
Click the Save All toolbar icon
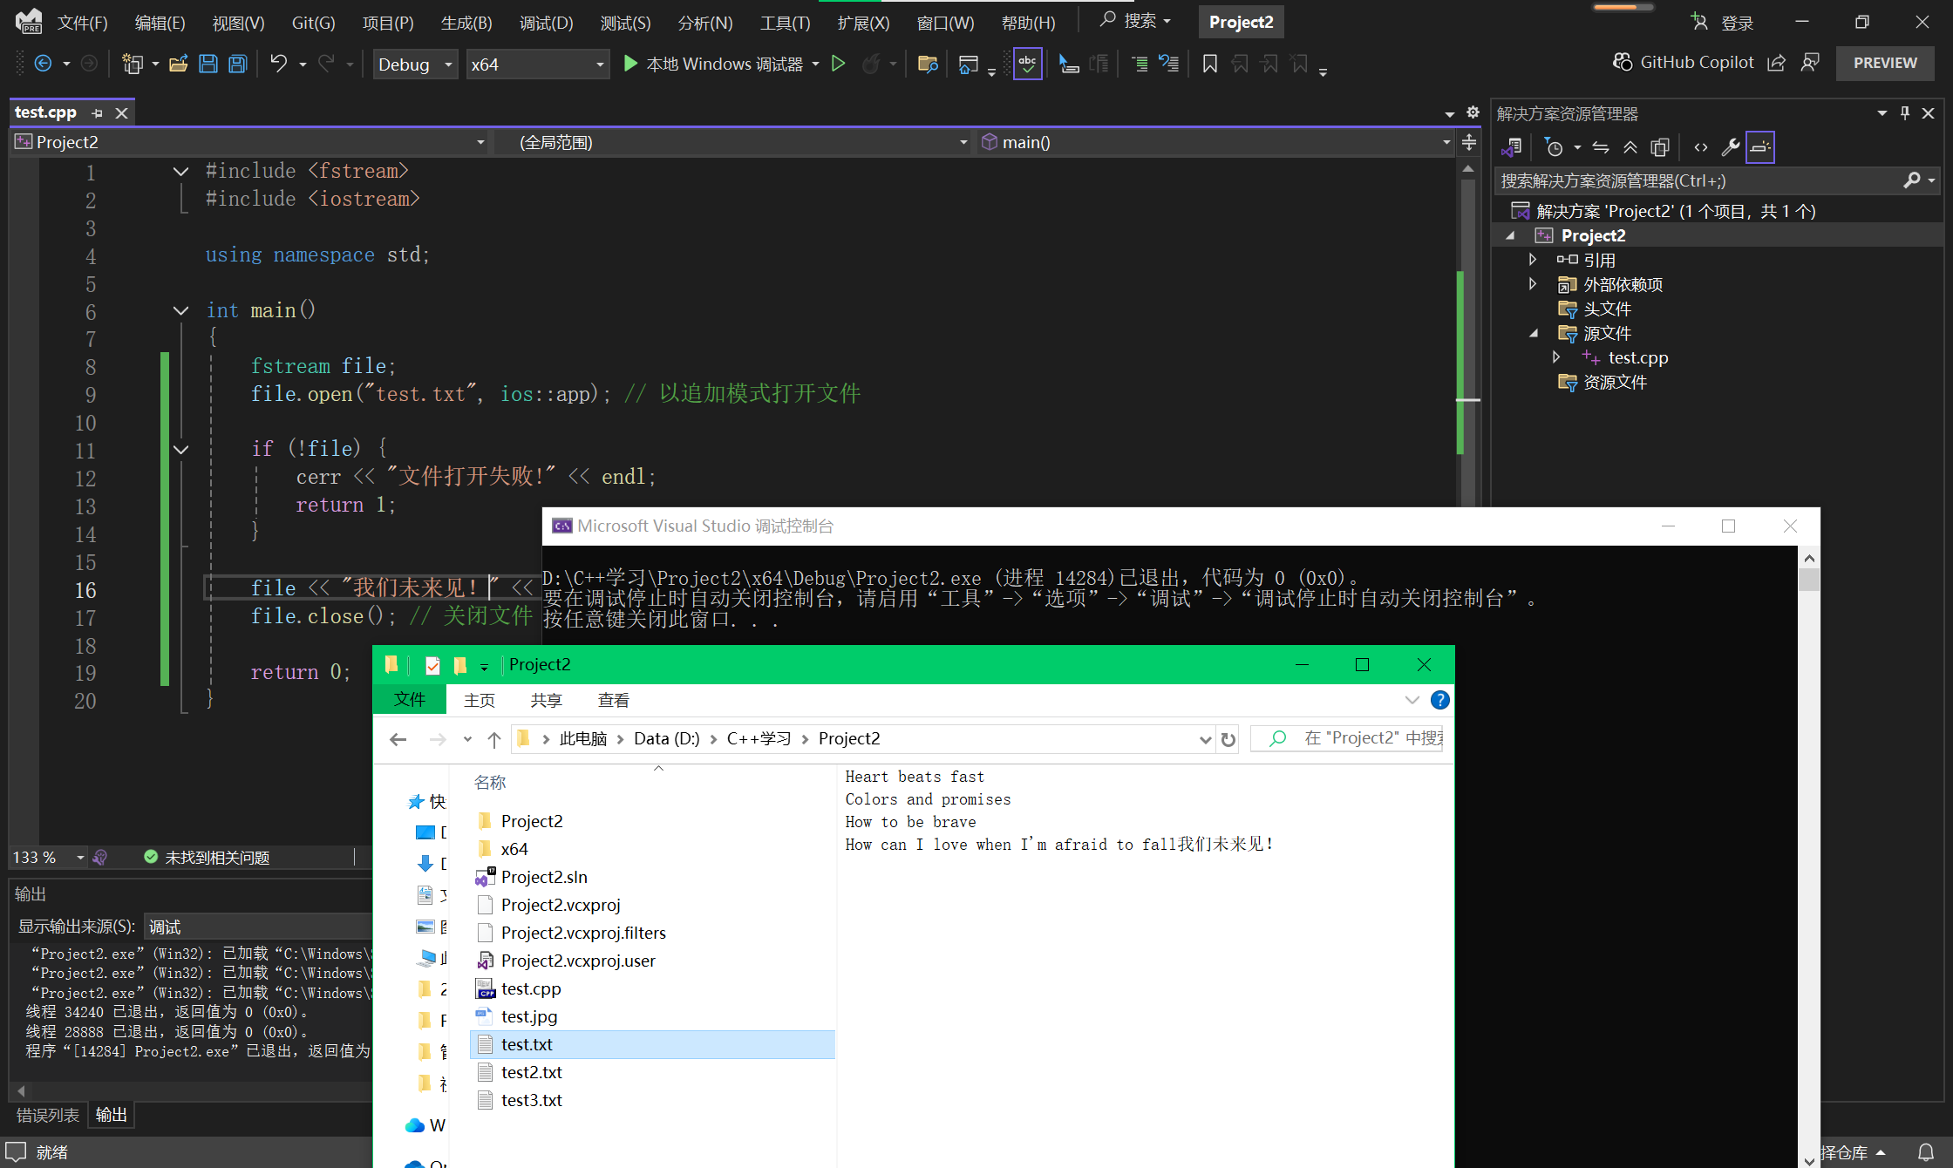238,64
